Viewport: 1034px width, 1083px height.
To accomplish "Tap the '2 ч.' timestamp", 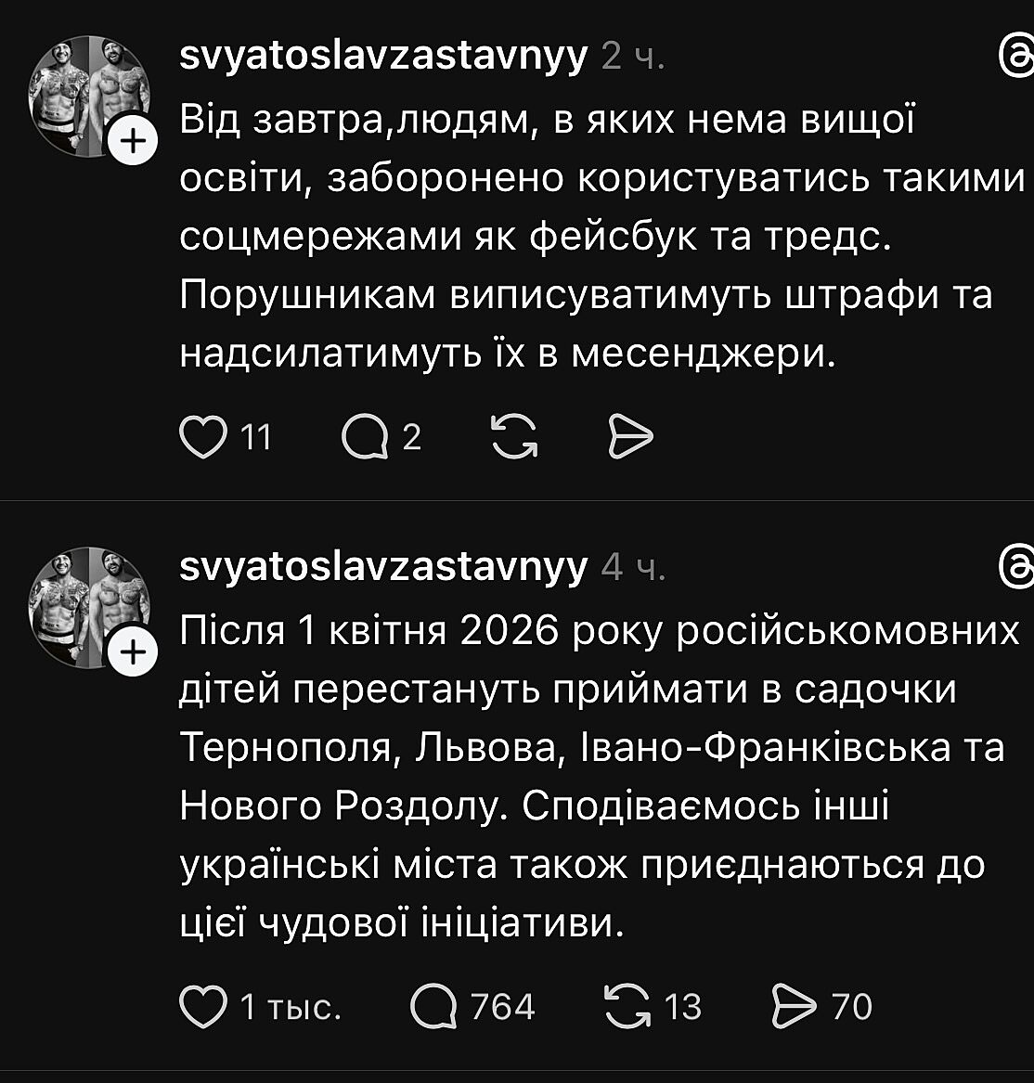I will click(x=633, y=58).
